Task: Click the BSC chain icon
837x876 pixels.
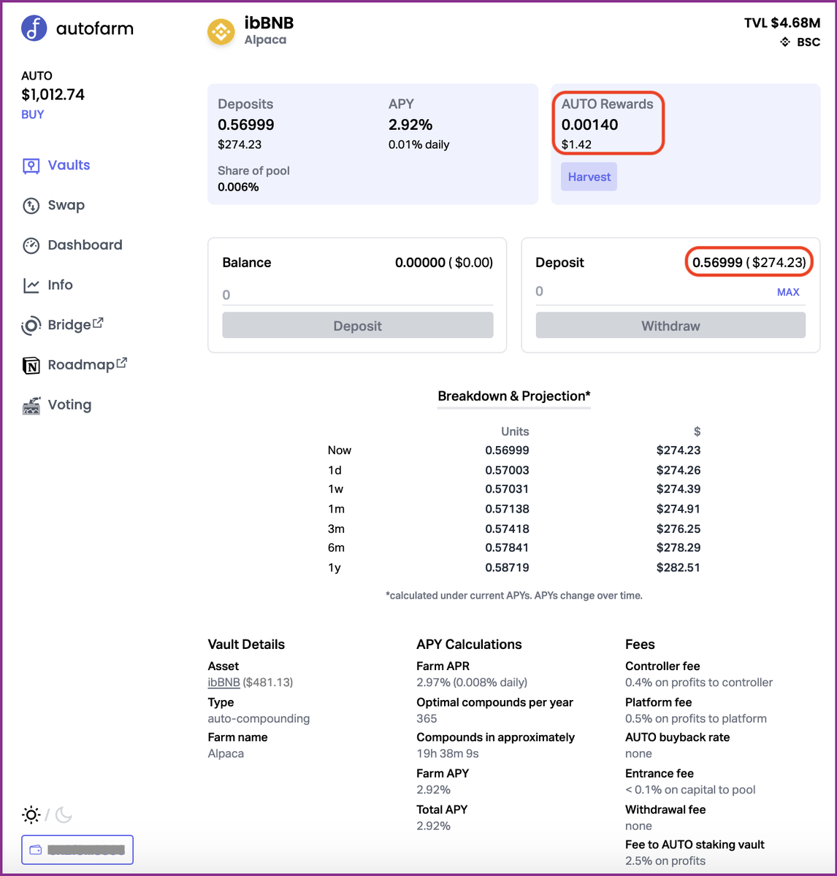Action: 785,42
